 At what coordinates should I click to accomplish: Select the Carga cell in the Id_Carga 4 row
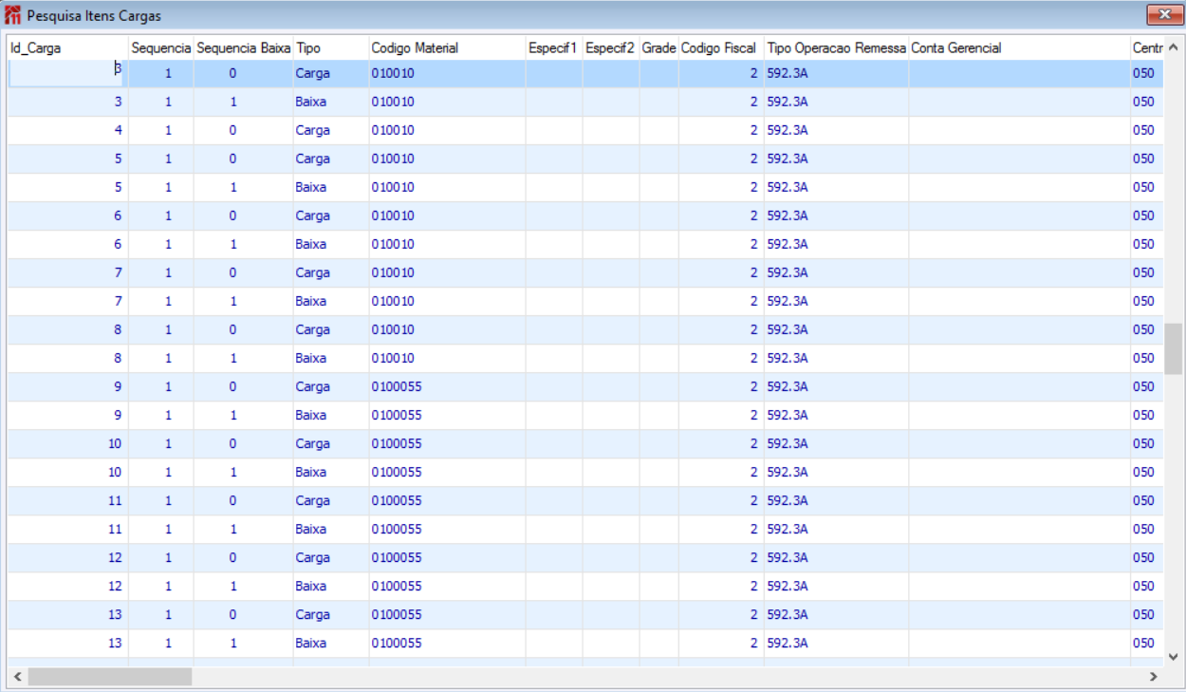(x=331, y=130)
